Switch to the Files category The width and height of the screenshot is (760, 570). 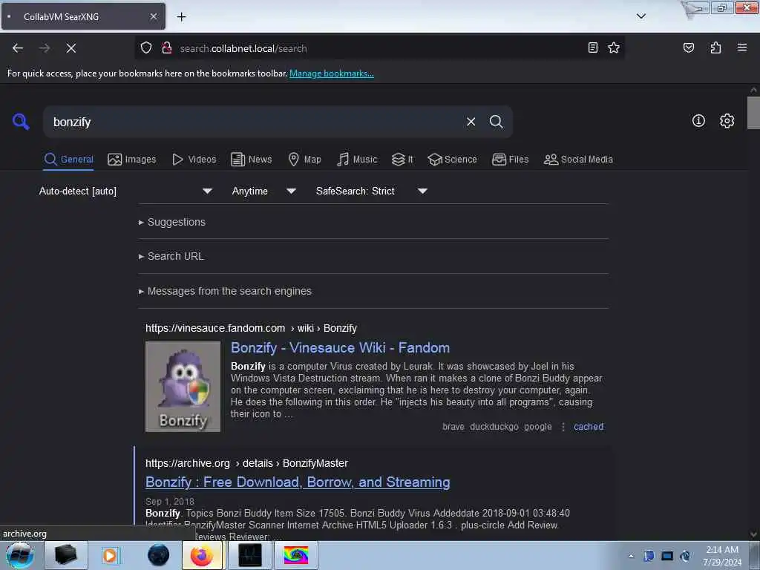click(510, 160)
